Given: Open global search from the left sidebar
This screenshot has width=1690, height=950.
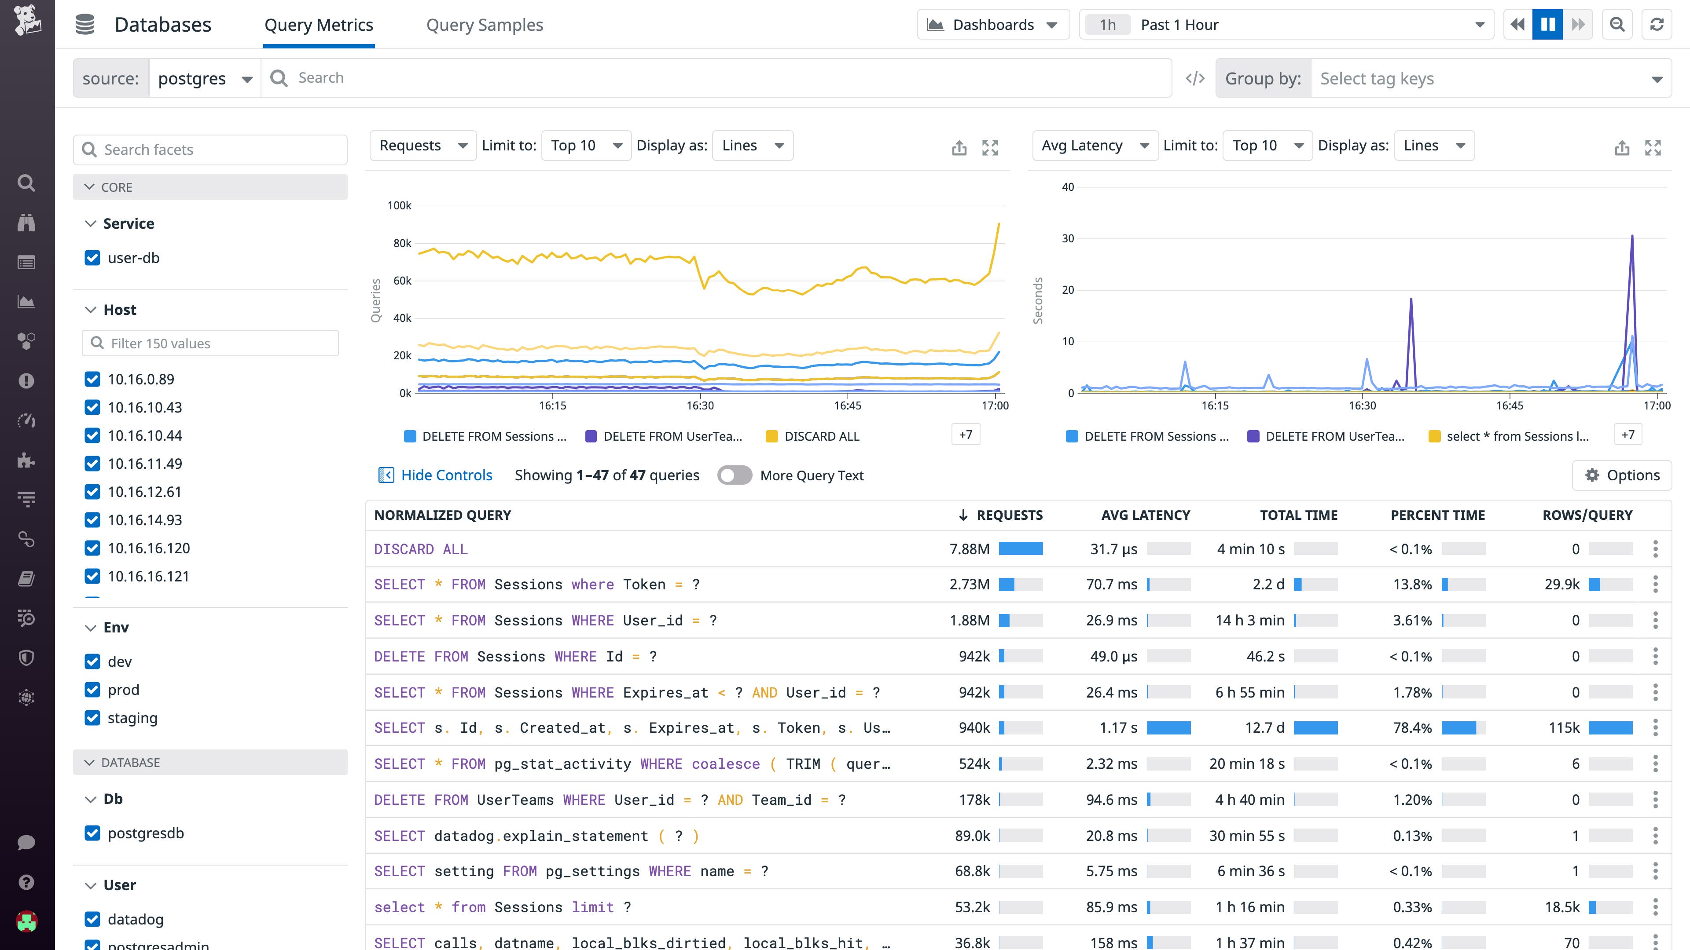Looking at the screenshot, I should pos(26,183).
